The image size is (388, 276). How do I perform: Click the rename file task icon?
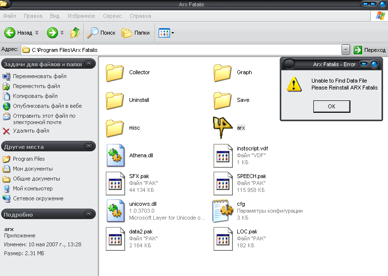point(6,76)
